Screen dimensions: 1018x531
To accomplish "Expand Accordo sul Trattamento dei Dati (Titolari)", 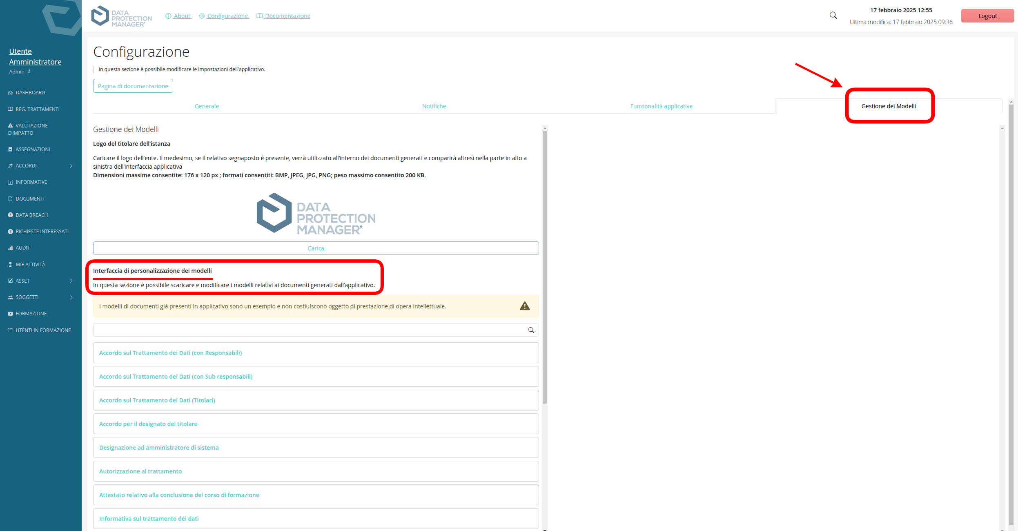I will (x=316, y=400).
